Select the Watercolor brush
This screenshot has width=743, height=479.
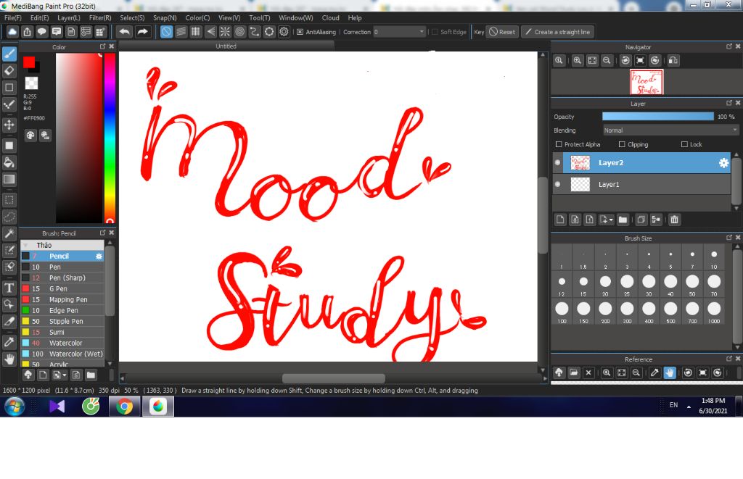[62, 343]
